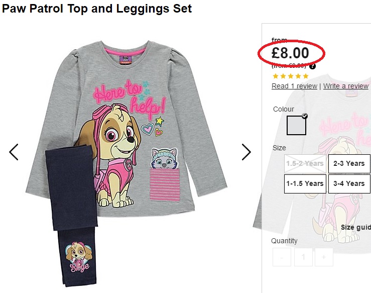Click the quantity number field
The image size is (371, 293).
coord(303,257)
